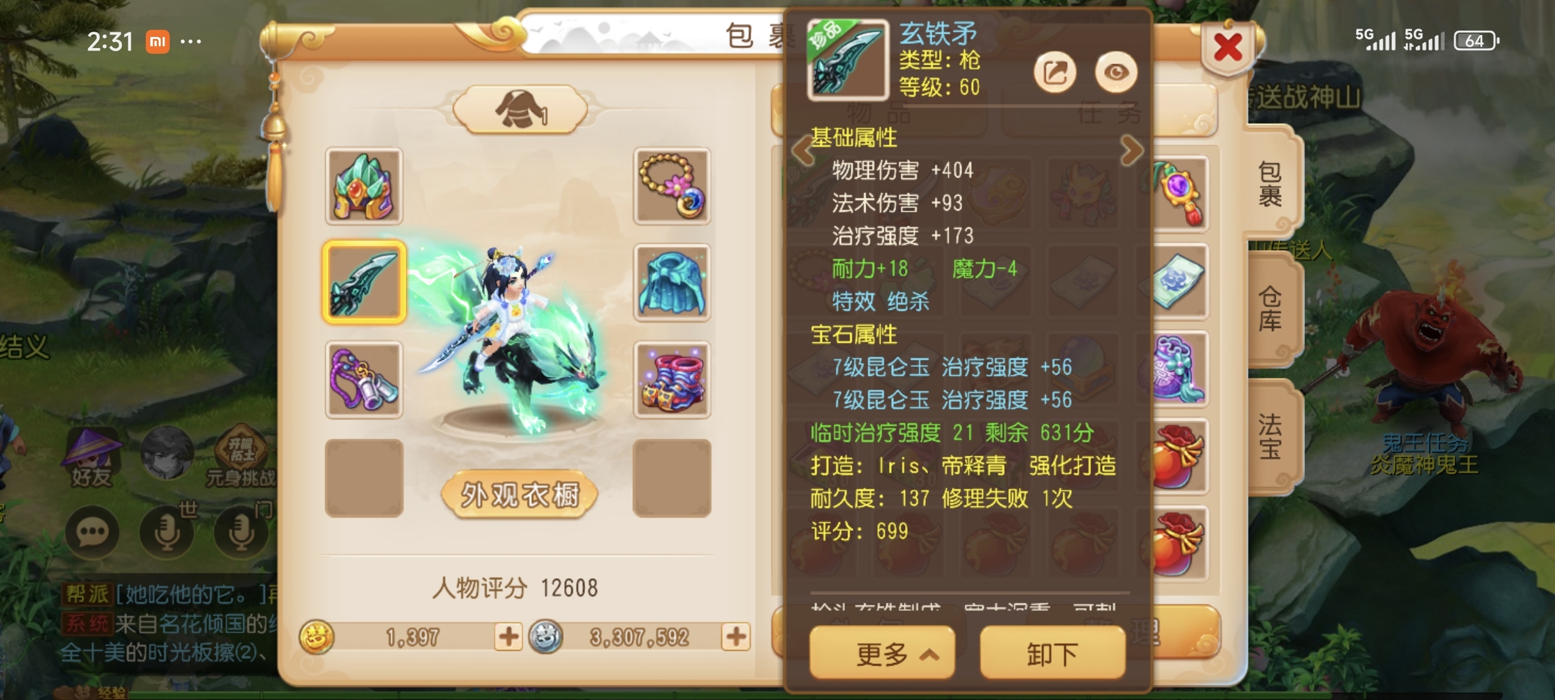
Task: Expand the 更多 more options menu
Action: 882,654
